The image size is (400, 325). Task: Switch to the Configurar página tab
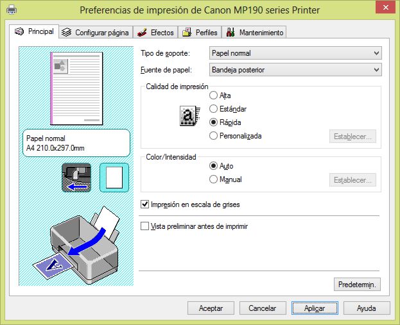(96, 32)
